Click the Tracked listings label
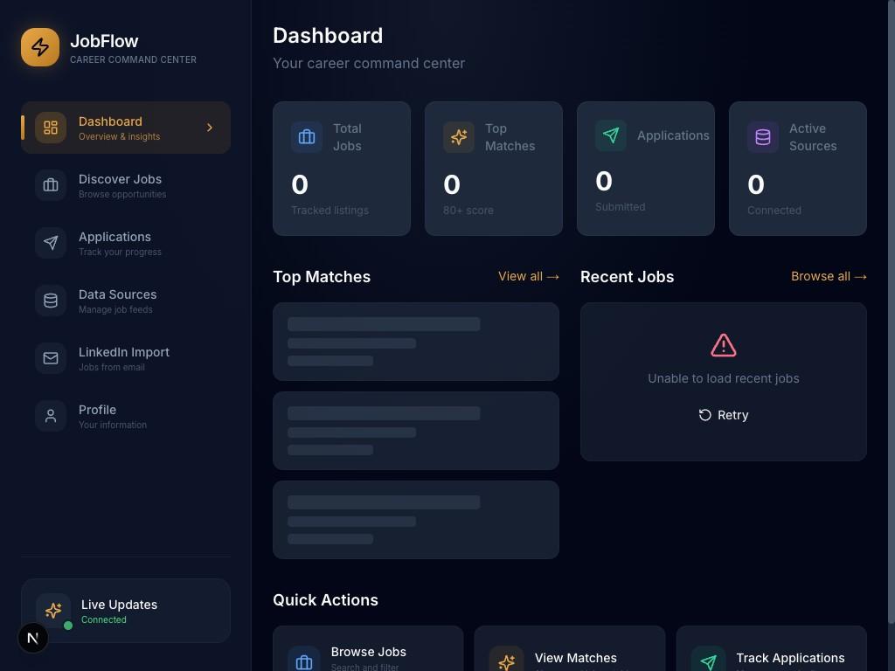The width and height of the screenshot is (895, 671). click(330, 210)
